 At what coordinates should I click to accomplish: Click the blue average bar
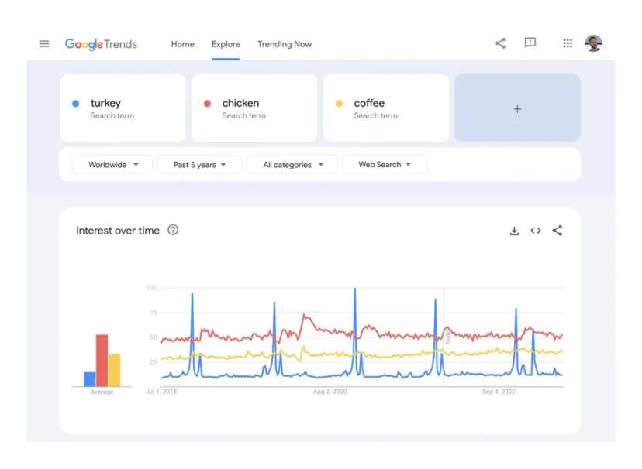click(90, 379)
